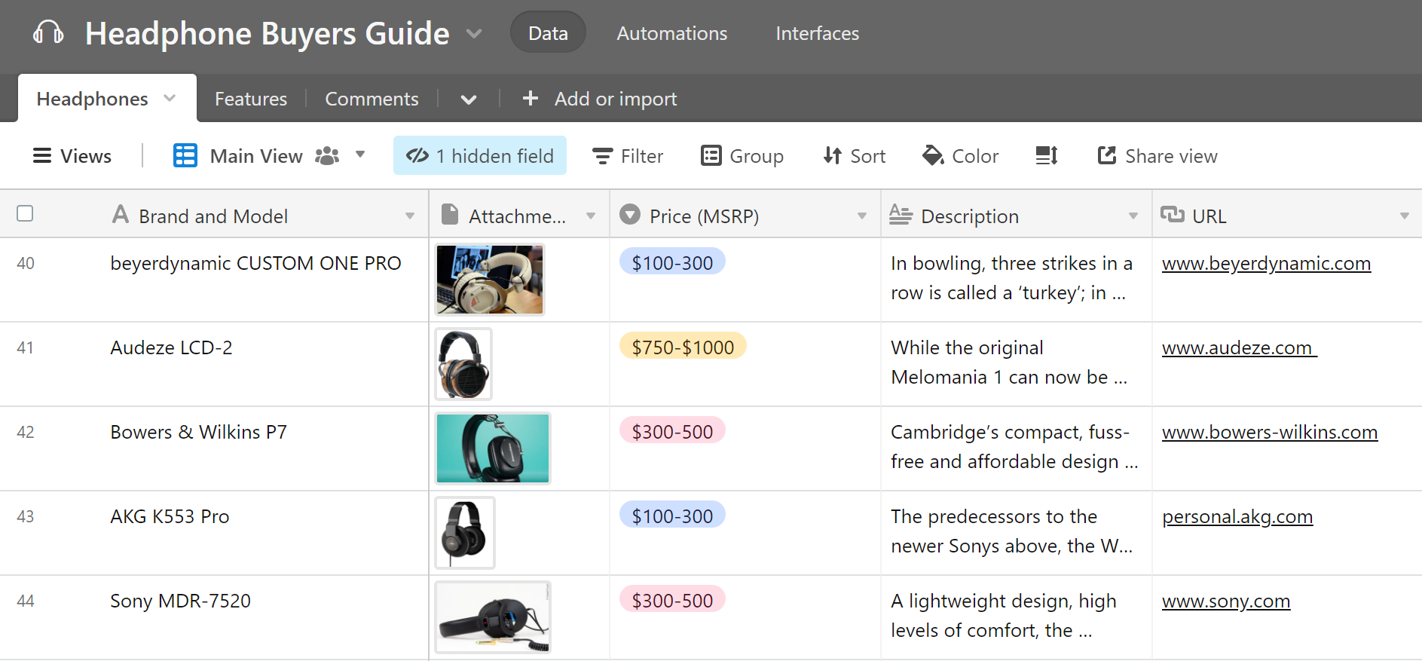
Task: Click the plus icon to add table
Action: click(x=531, y=98)
